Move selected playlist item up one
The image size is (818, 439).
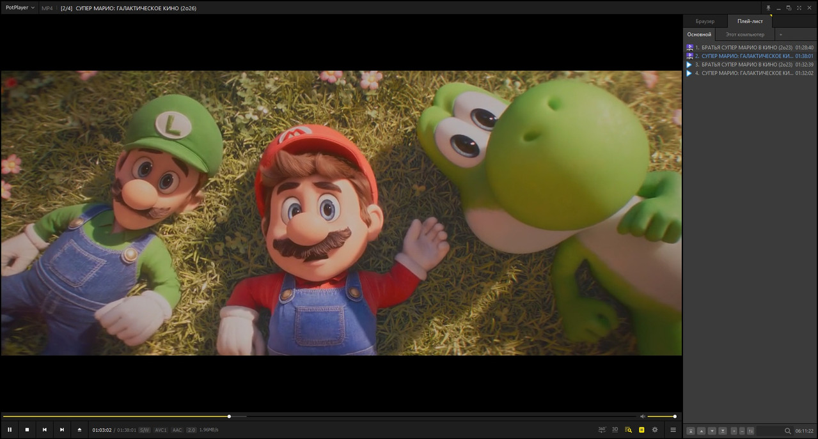click(x=702, y=431)
